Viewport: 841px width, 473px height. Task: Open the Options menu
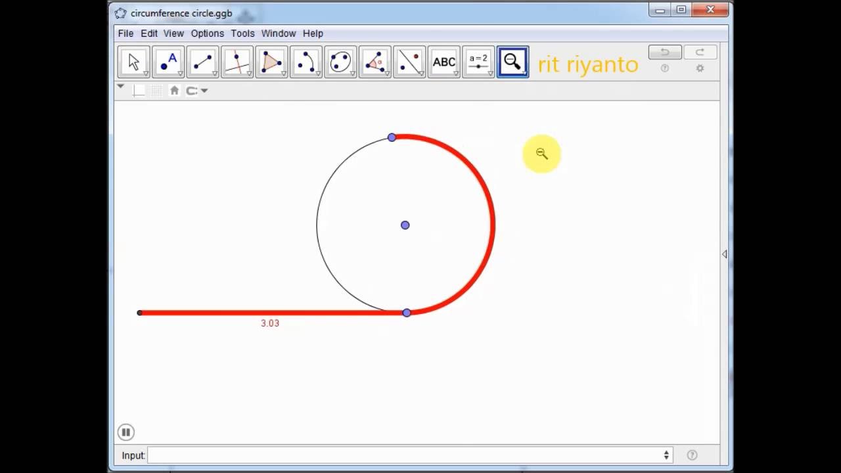coord(208,34)
